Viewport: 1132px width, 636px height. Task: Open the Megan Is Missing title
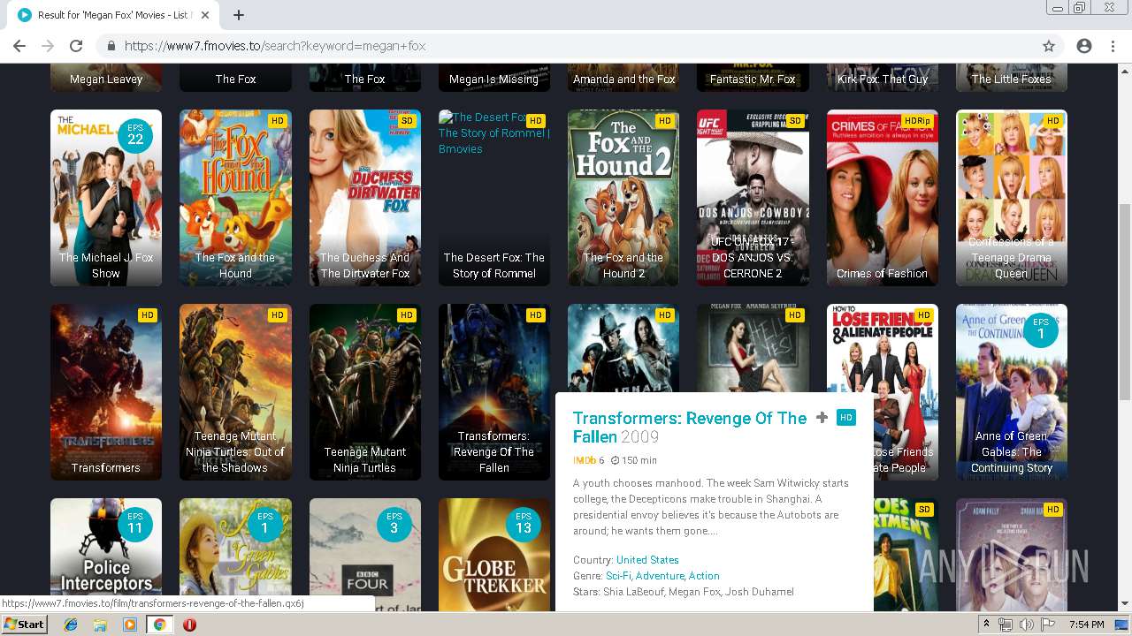(x=493, y=79)
